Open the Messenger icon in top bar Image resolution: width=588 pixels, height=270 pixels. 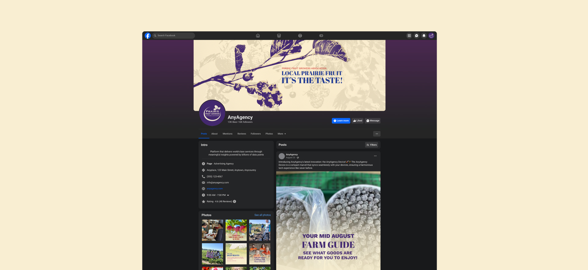pos(416,36)
